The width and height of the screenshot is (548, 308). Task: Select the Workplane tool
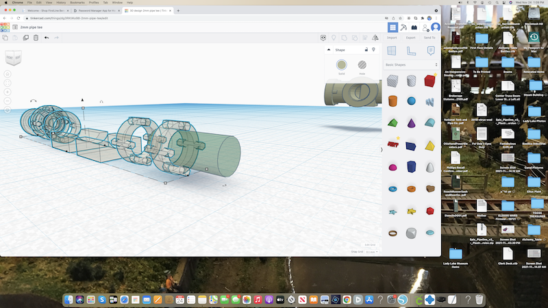pos(392,50)
